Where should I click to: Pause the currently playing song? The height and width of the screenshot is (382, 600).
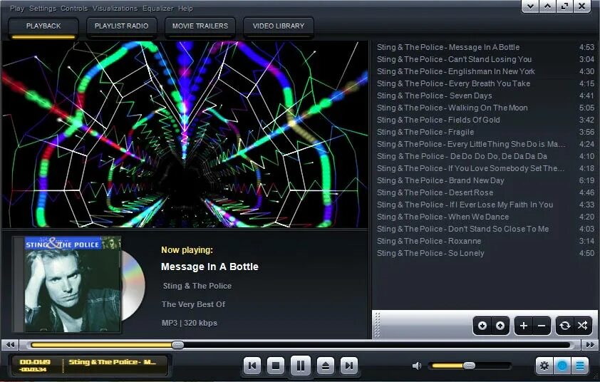(x=301, y=366)
